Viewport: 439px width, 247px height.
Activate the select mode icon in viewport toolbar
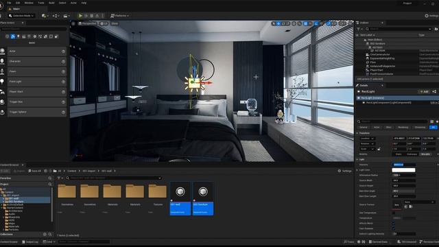pyautogui.click(x=274, y=24)
